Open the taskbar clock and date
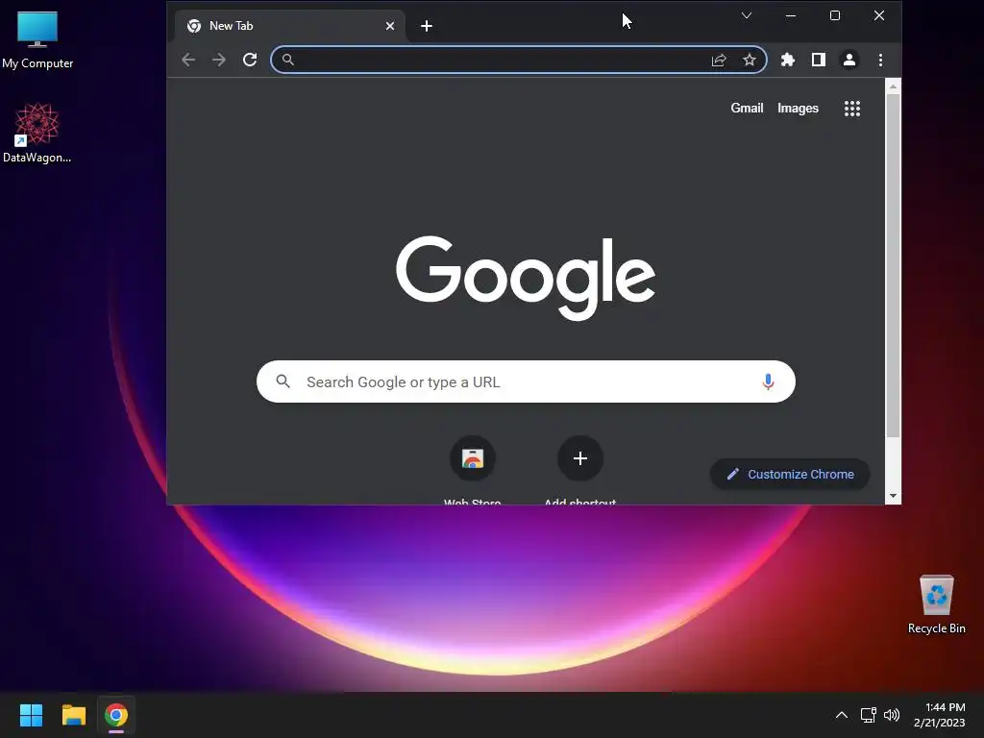Image resolution: width=984 pixels, height=738 pixels. click(940, 715)
